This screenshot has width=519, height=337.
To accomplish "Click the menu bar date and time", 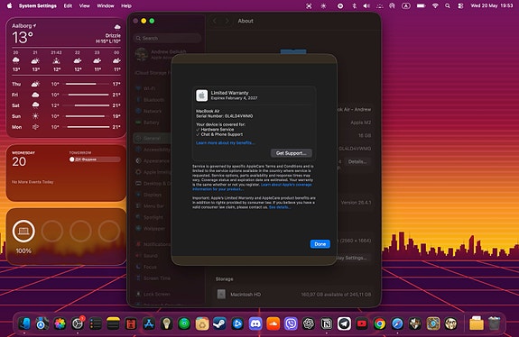I will (492, 5).
